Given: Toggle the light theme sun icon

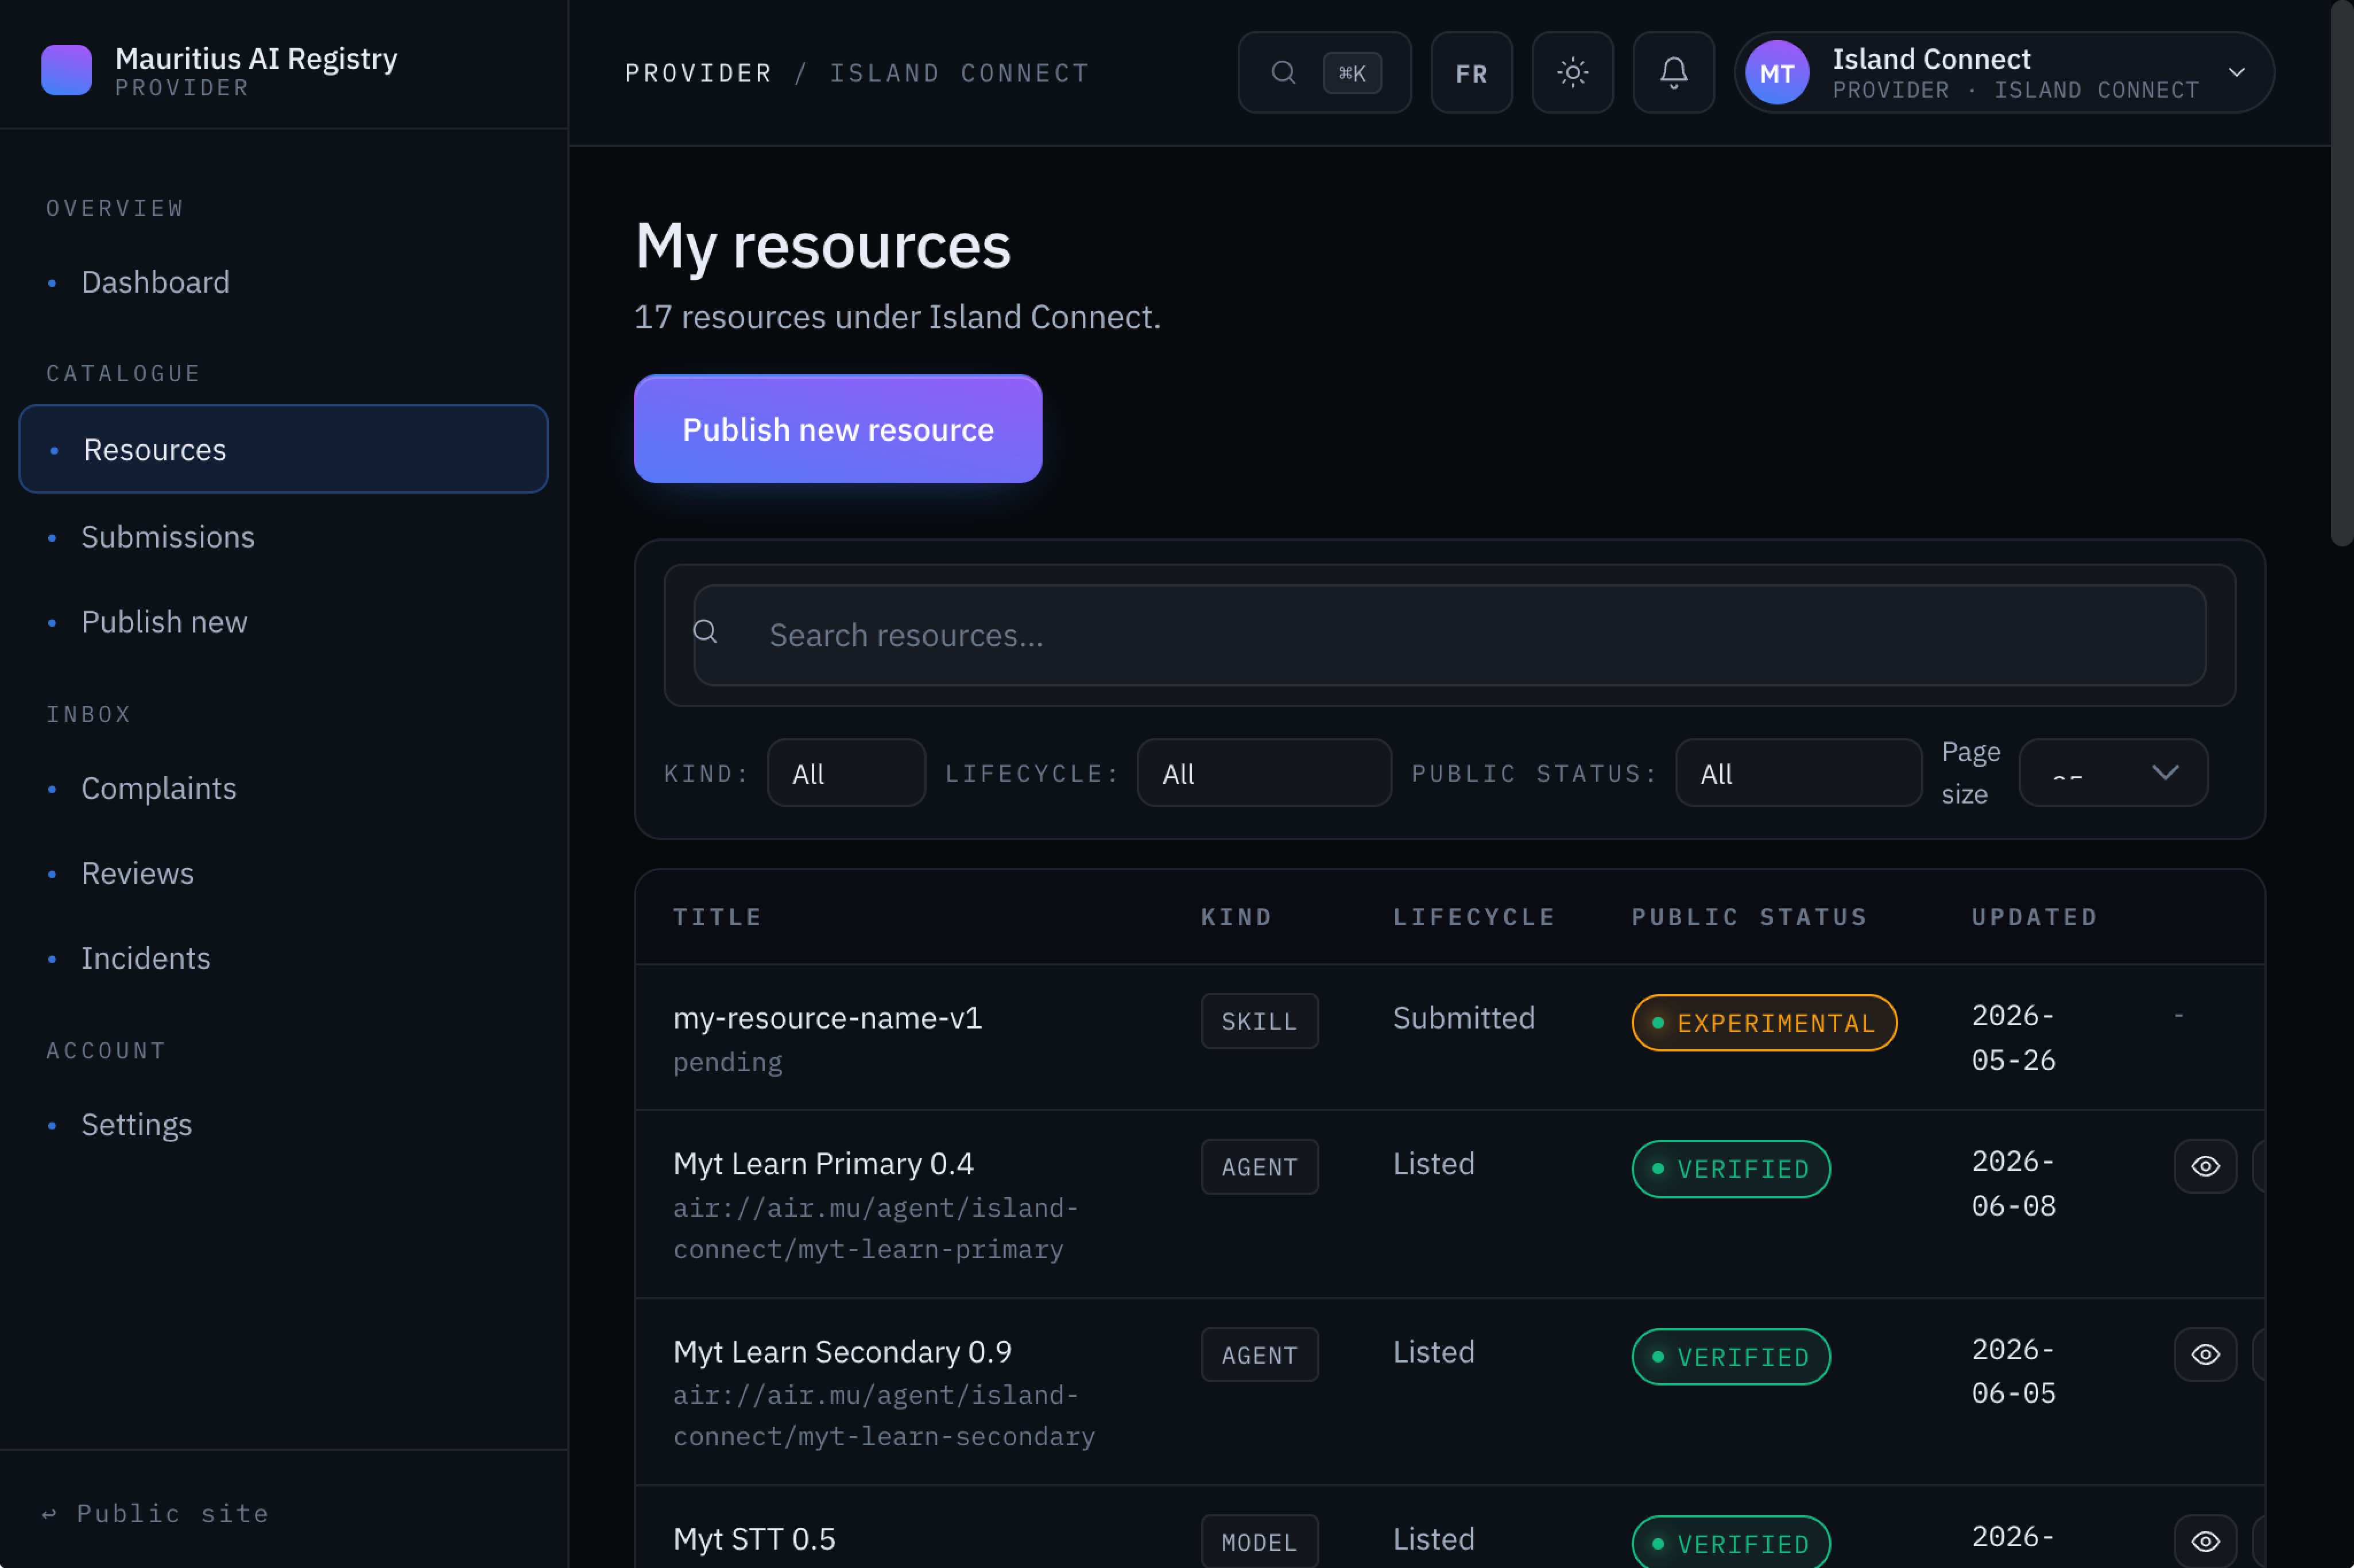Looking at the screenshot, I should coord(1571,72).
